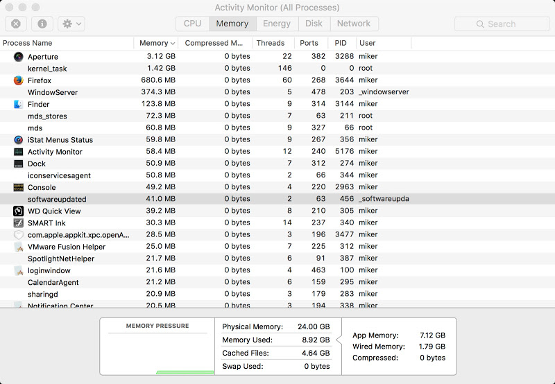Screen dimensions: 555x384
Task: Select the mds process name
Action: click(x=35, y=128)
